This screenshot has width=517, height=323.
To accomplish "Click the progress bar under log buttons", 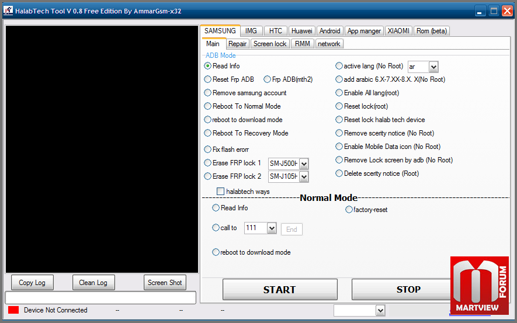I will [100, 297].
